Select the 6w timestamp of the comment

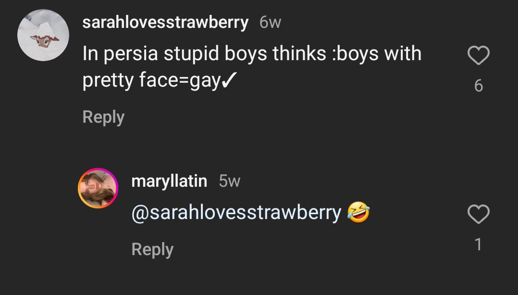270,23
